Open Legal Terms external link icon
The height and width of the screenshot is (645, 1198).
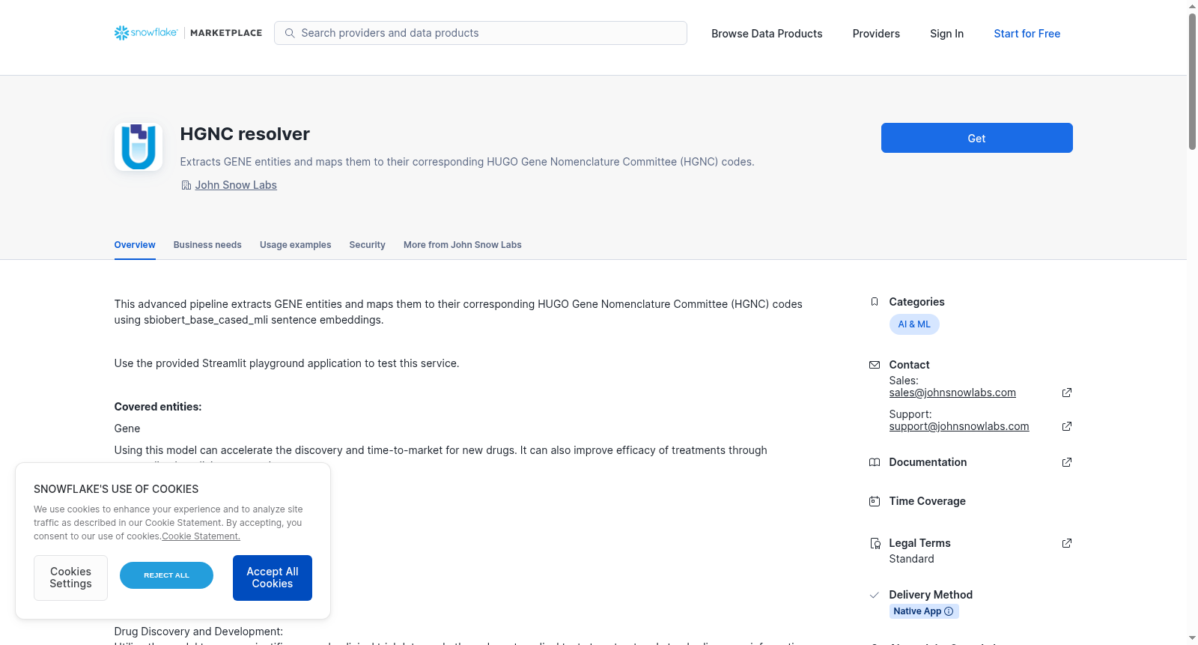pyautogui.click(x=1067, y=543)
